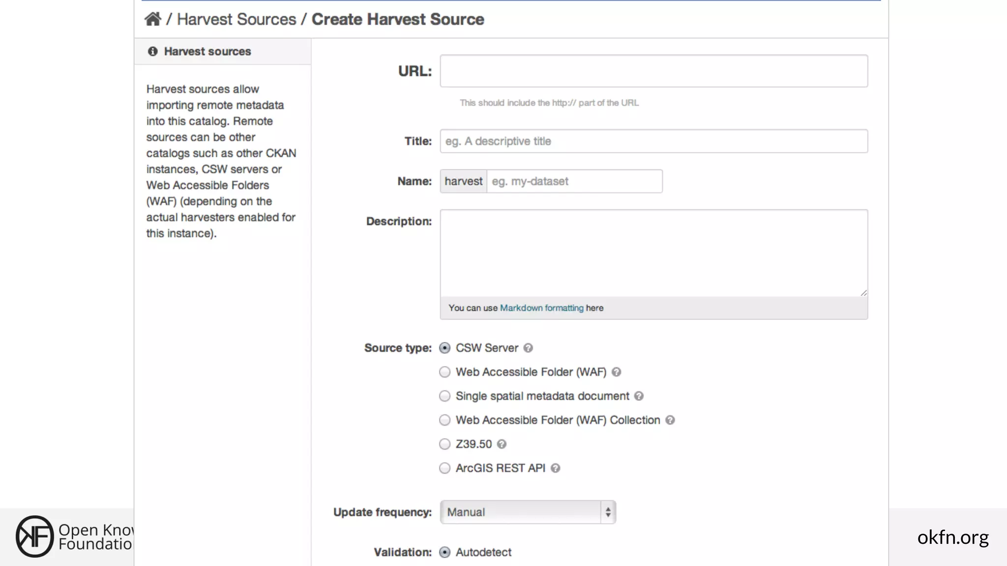Click help icon beside WAF Collection option
This screenshot has width=1007, height=566.
[670, 420]
